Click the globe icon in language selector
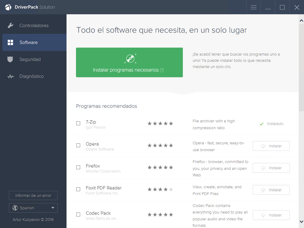The width and height of the screenshot is (304, 228). coord(15,208)
